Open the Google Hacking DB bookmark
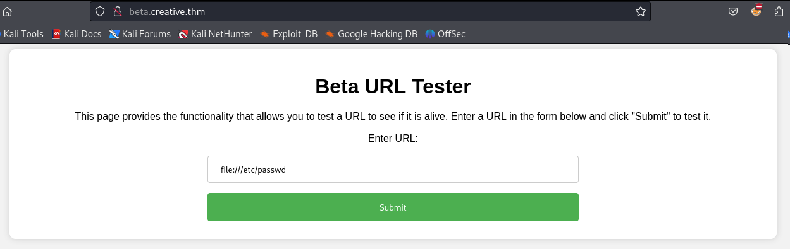Viewport: 790px width, 249px height. tap(371, 34)
